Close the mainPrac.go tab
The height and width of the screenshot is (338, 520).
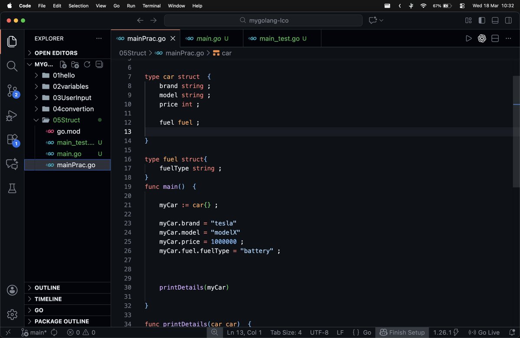pos(173,39)
